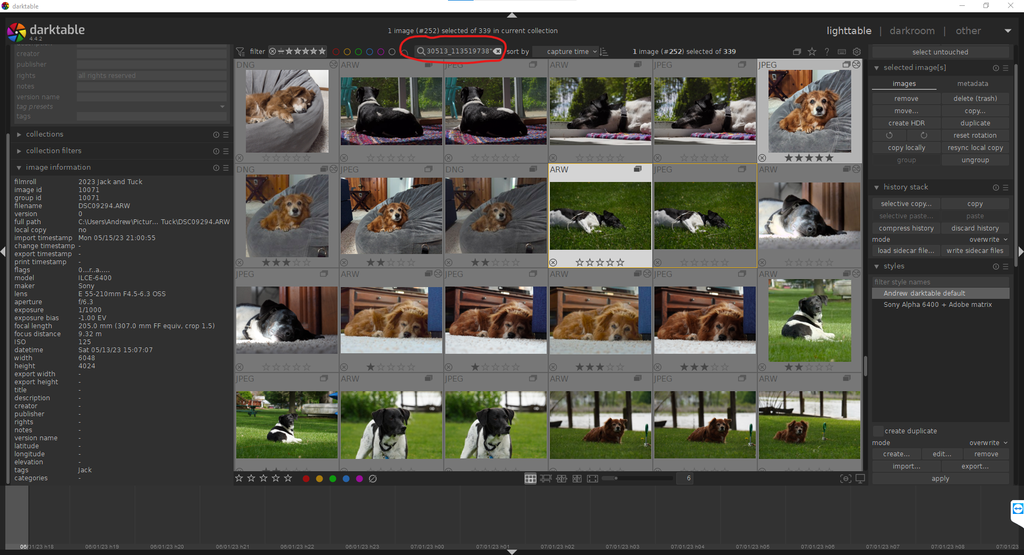Switch to the darkroom view

(x=911, y=31)
